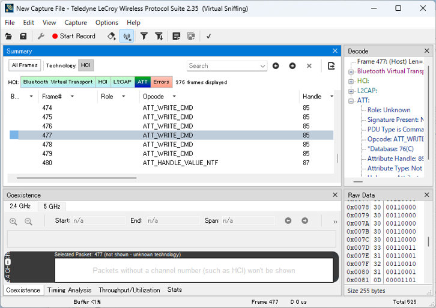Open the Capture menu
Image resolution: width=436 pixels, height=308 pixels.
pyautogui.click(x=76, y=23)
